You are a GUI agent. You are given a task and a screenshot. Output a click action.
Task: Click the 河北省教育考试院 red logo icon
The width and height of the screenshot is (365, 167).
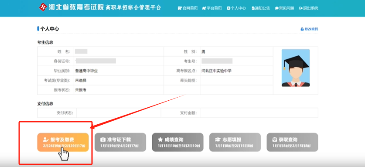[43, 7]
